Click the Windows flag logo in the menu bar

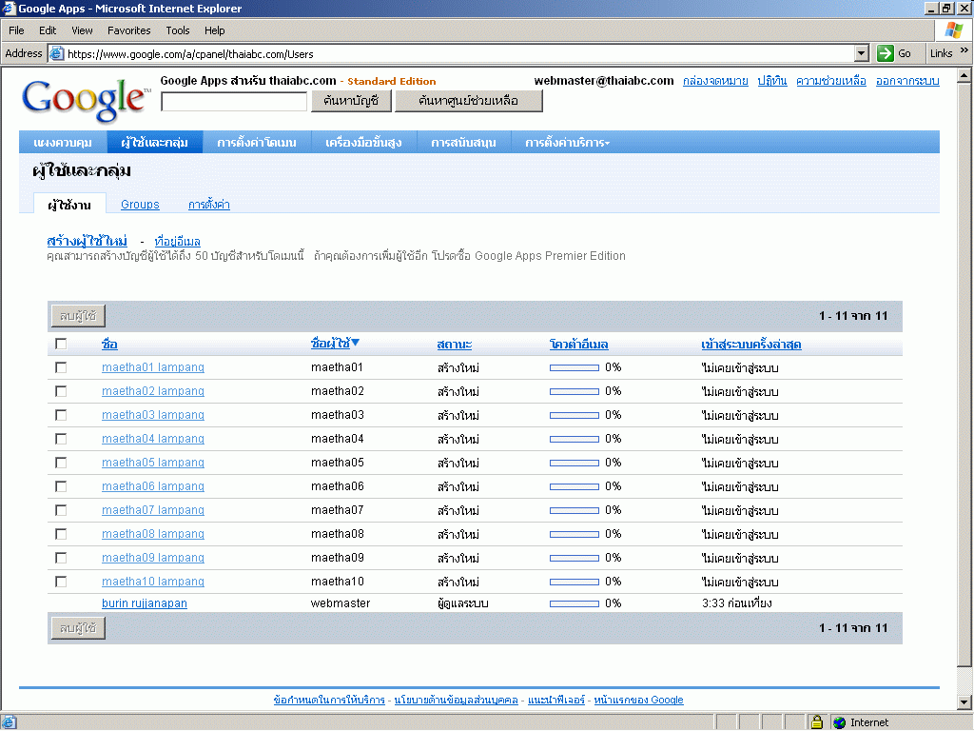[953, 30]
